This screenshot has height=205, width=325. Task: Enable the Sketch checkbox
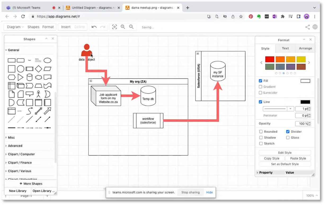click(261, 143)
